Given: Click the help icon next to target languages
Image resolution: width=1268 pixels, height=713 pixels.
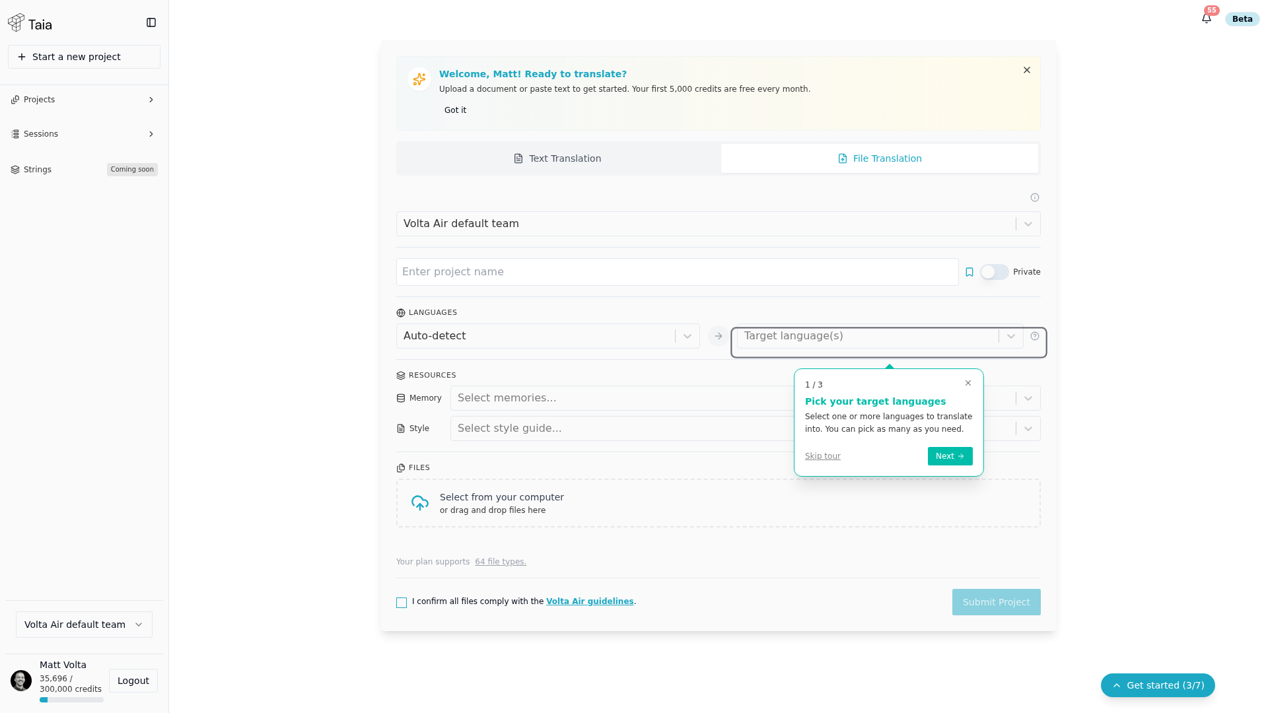Looking at the screenshot, I should (1035, 336).
